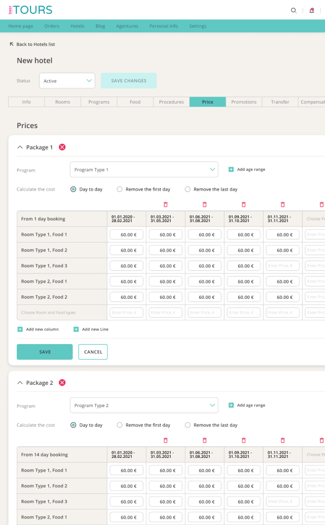Select Day to day radio in Package 1
This screenshot has width=325, height=525.
click(x=74, y=189)
